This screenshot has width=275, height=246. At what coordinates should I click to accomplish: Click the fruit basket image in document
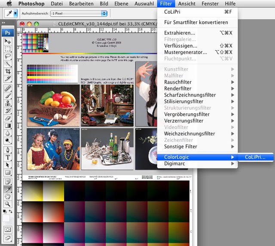pyautogui.click(x=53, y=105)
